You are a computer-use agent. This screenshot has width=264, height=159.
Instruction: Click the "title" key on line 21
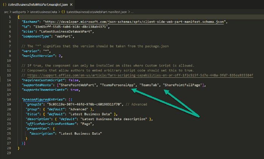32,114
